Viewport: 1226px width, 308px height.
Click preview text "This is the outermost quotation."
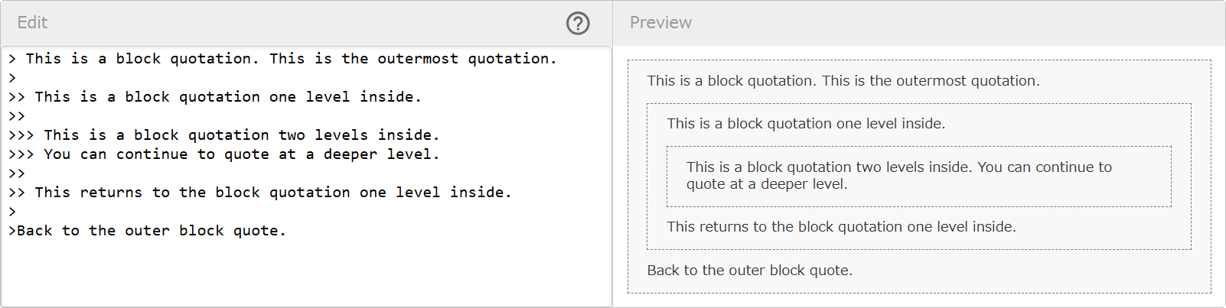tap(931, 81)
